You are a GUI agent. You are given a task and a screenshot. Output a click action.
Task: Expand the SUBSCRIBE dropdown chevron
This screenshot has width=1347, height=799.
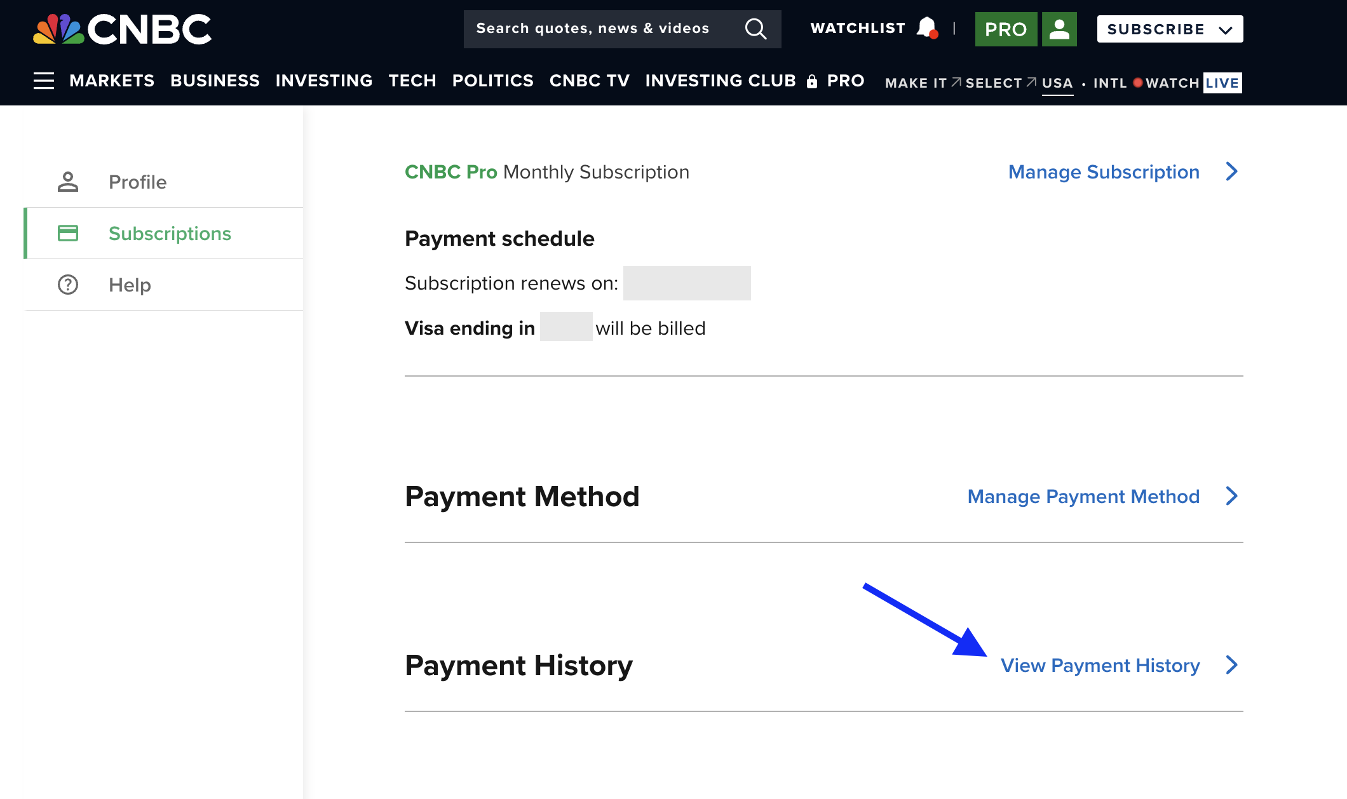point(1224,29)
